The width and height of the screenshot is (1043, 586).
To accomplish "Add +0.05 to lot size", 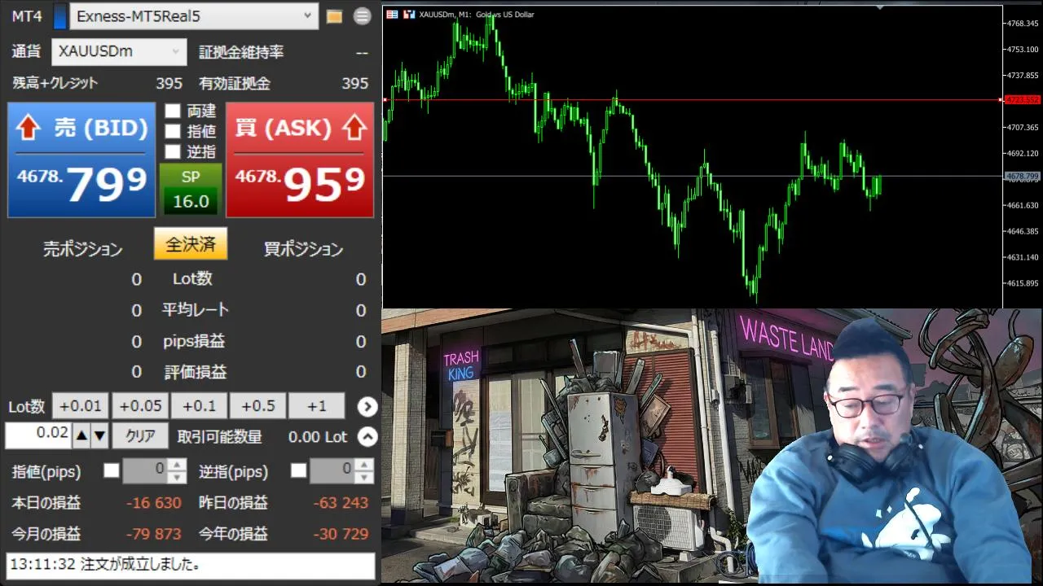I will (x=139, y=406).
